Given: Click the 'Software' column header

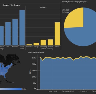Looking at the screenshot, I should pyautogui.click(x=43, y=7).
